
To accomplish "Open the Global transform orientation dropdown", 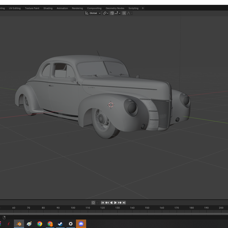I will pos(93,13).
